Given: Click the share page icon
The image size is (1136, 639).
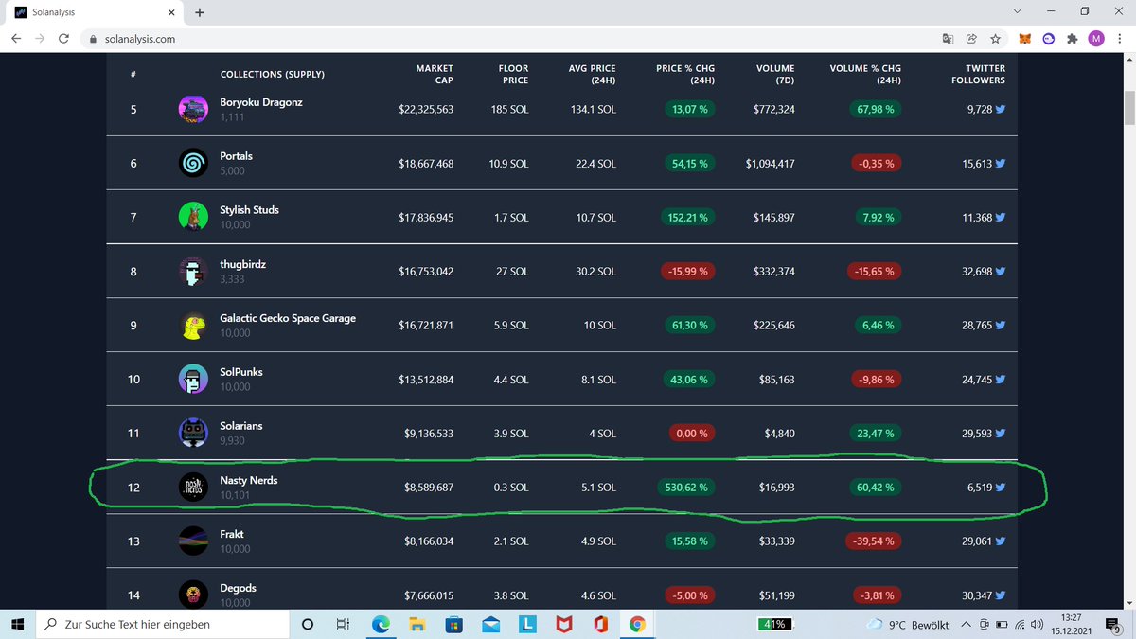Looking at the screenshot, I should [x=971, y=39].
